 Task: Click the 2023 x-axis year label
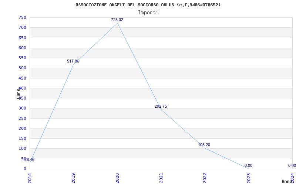249,178
